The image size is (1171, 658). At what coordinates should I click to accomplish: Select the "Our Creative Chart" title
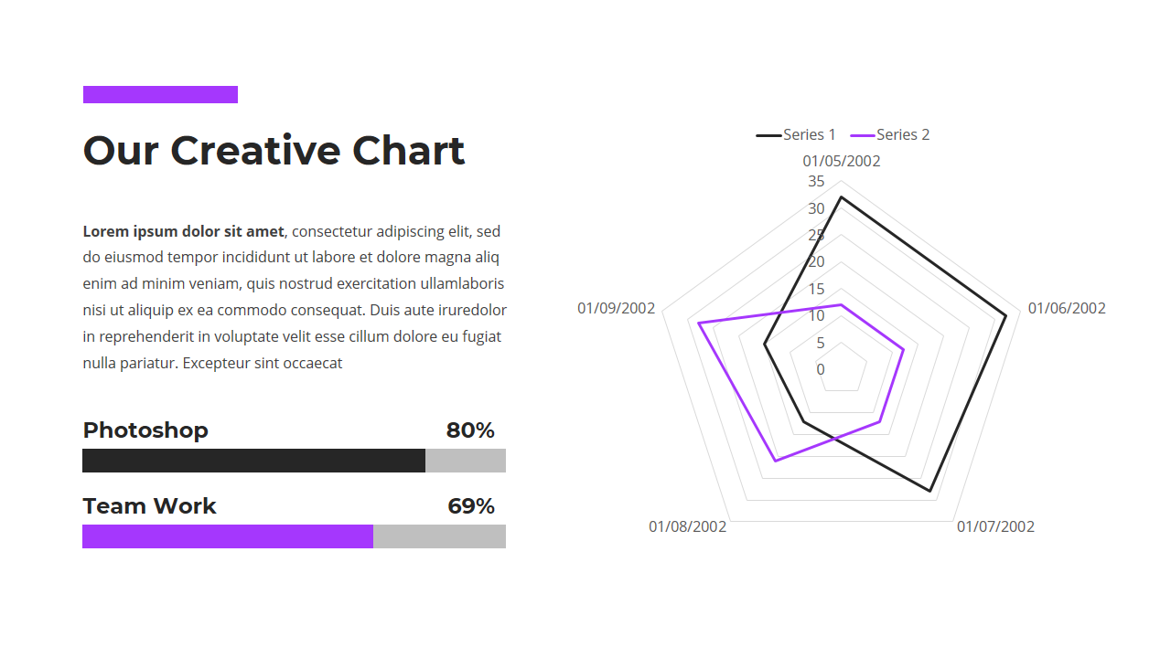[x=274, y=151]
